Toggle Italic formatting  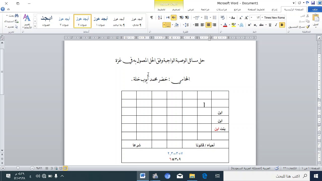pyautogui.click(x=276, y=25)
